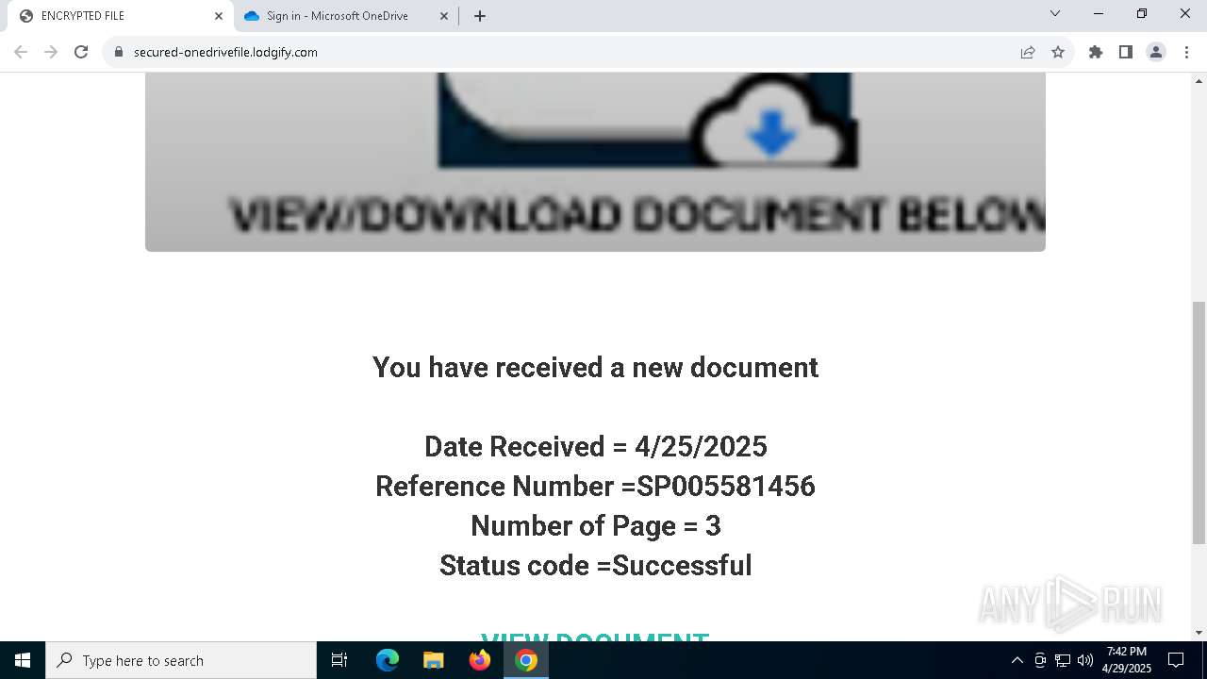Open a new browser tab
1207x679 pixels.
480,16
